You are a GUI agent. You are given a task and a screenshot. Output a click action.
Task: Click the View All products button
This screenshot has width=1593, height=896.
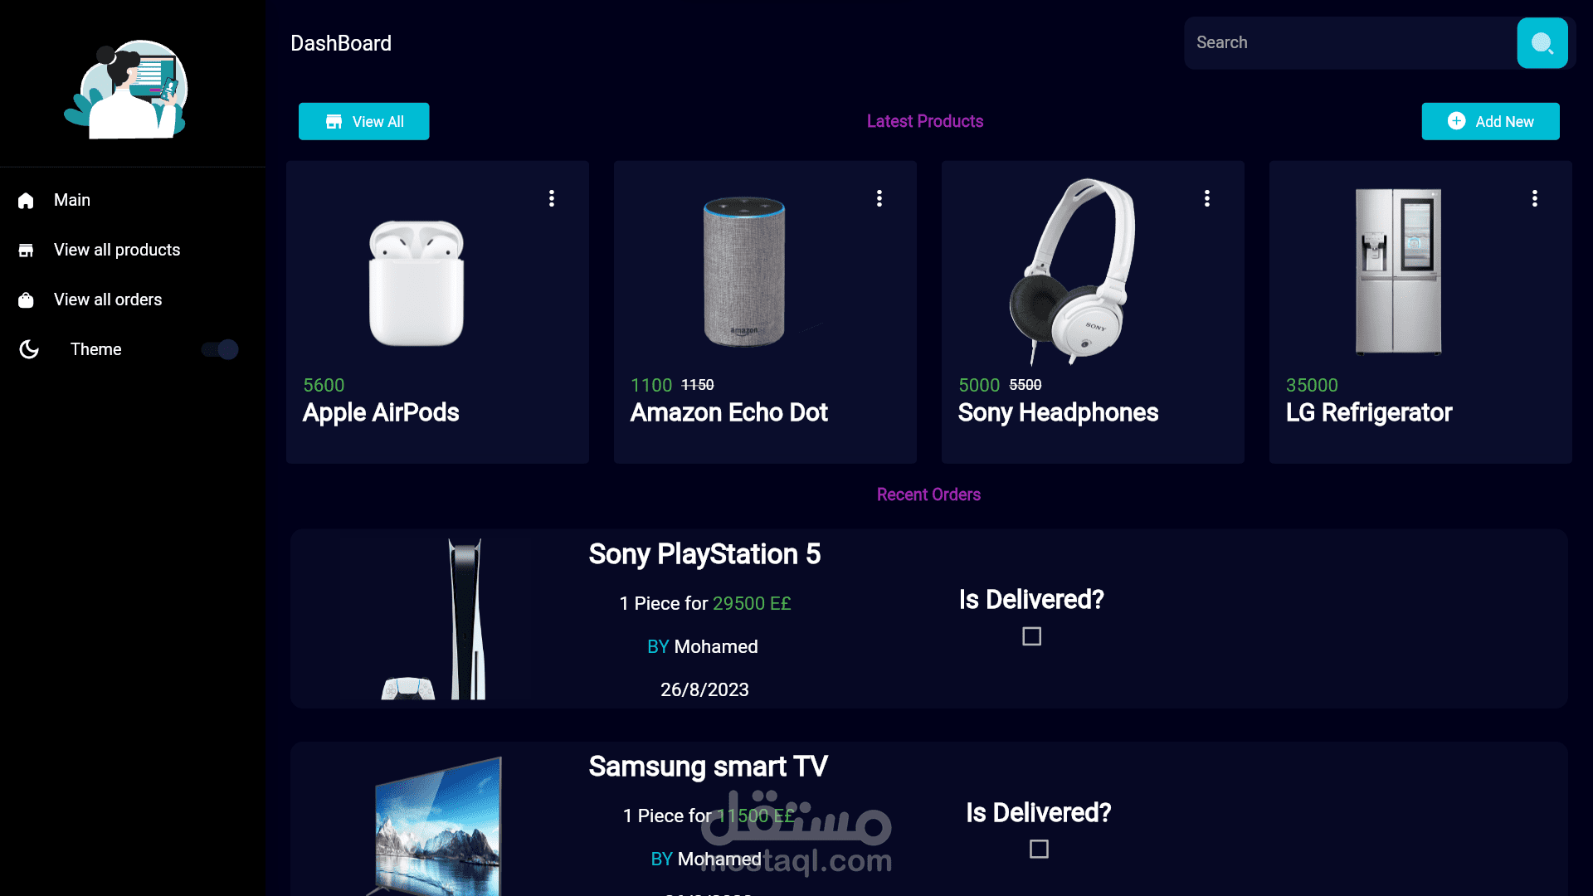click(x=363, y=121)
